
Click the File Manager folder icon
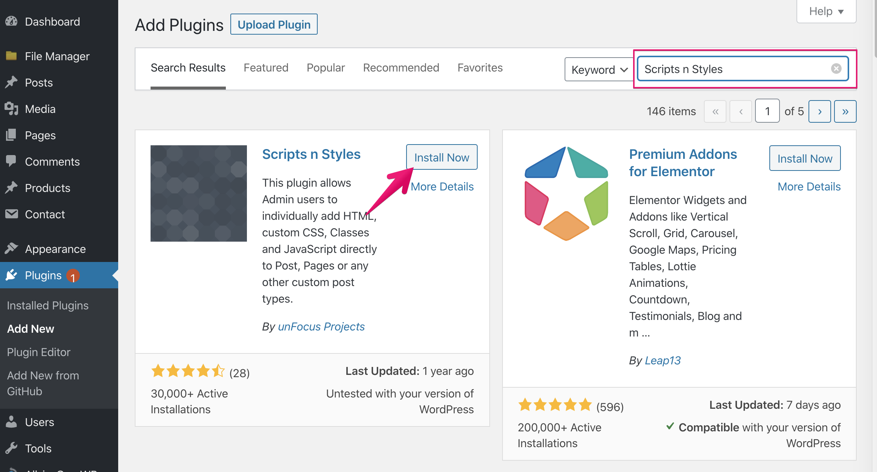(12, 56)
